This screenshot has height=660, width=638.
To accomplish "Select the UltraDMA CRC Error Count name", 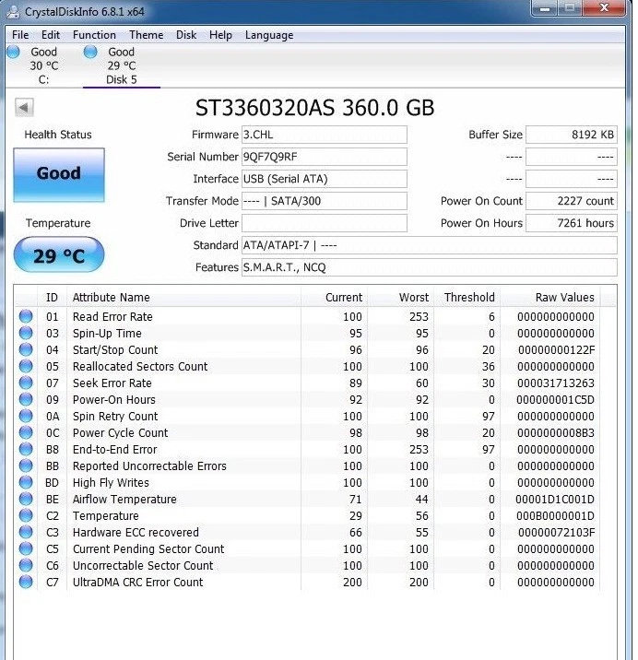I will pyautogui.click(x=137, y=583).
